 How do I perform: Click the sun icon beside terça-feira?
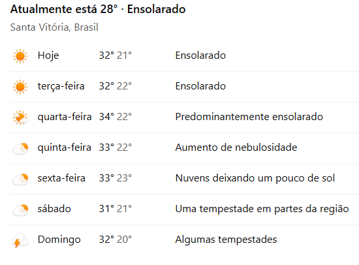coord(20,87)
